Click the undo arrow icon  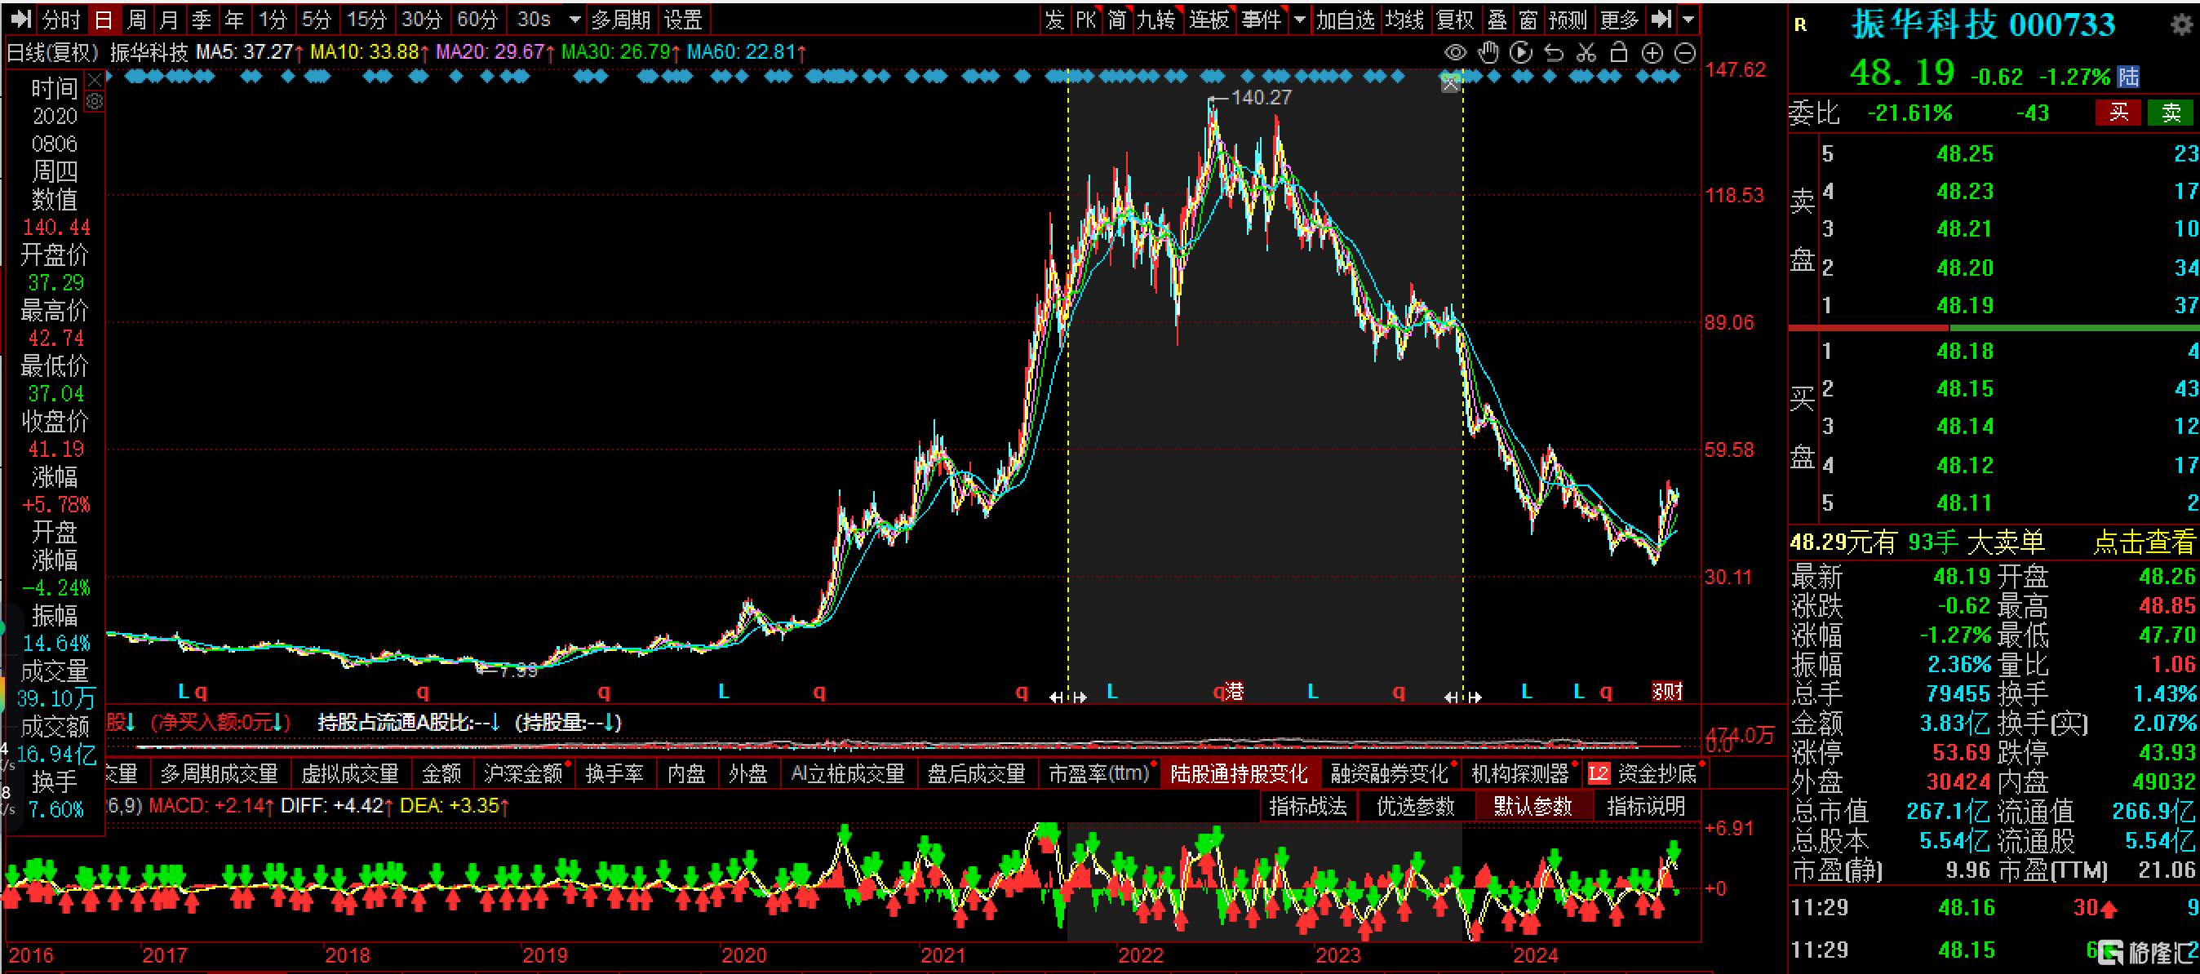click(1554, 53)
